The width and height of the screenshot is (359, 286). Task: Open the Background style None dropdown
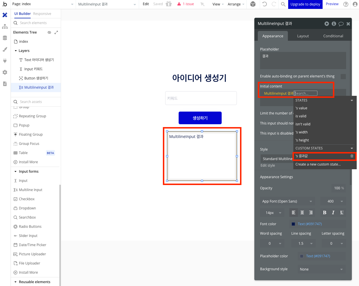[322, 269]
